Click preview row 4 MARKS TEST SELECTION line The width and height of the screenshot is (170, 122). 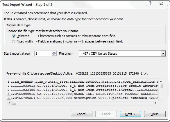coord(85,94)
